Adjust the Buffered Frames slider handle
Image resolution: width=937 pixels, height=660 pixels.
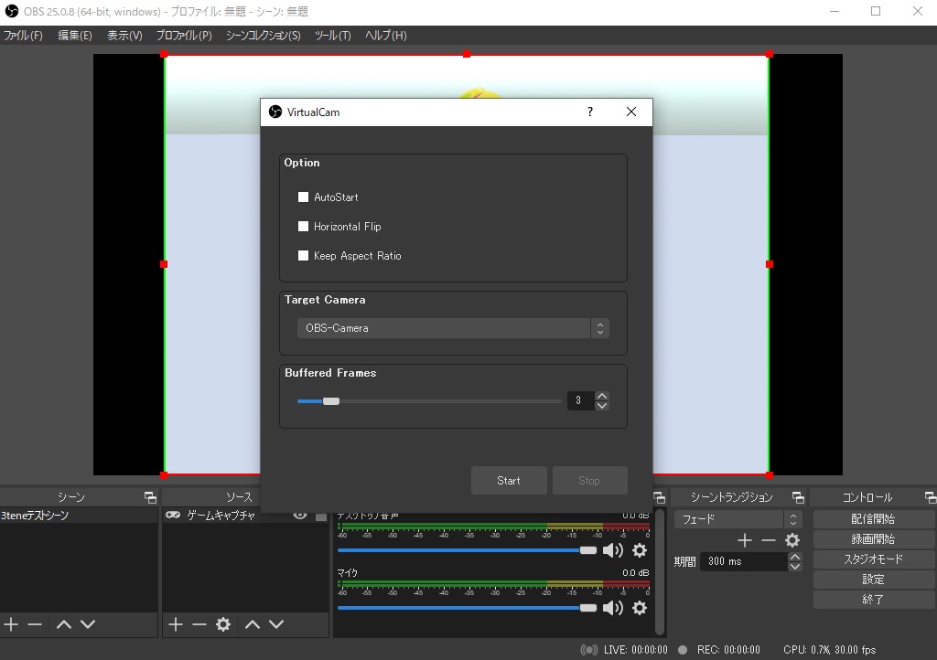331,401
